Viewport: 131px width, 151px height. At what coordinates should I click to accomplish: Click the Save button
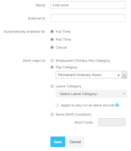coord(58,142)
